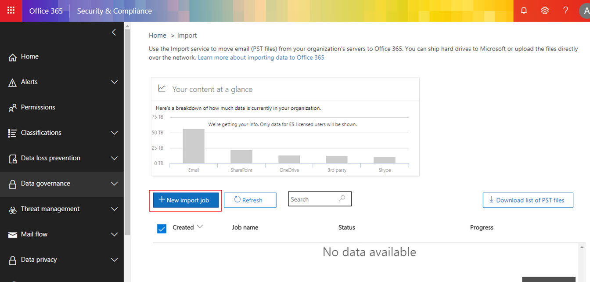Open Home in the sidebar
590x282 pixels.
(62, 57)
